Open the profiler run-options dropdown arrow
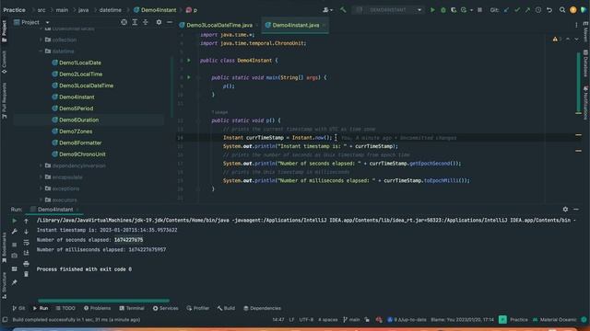 [x=471, y=10]
